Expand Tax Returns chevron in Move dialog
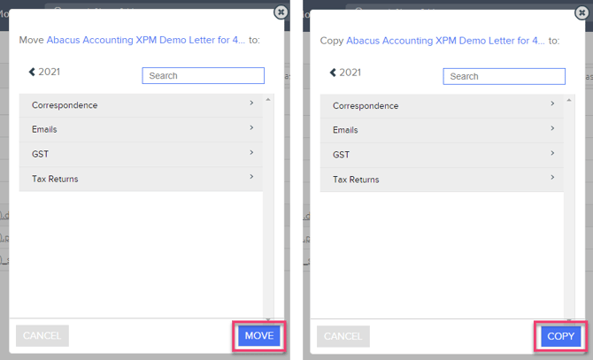The image size is (593, 360). [x=251, y=176]
